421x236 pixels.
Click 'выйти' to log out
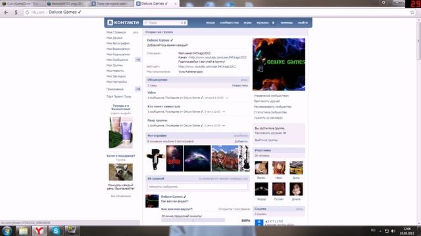click(303, 23)
